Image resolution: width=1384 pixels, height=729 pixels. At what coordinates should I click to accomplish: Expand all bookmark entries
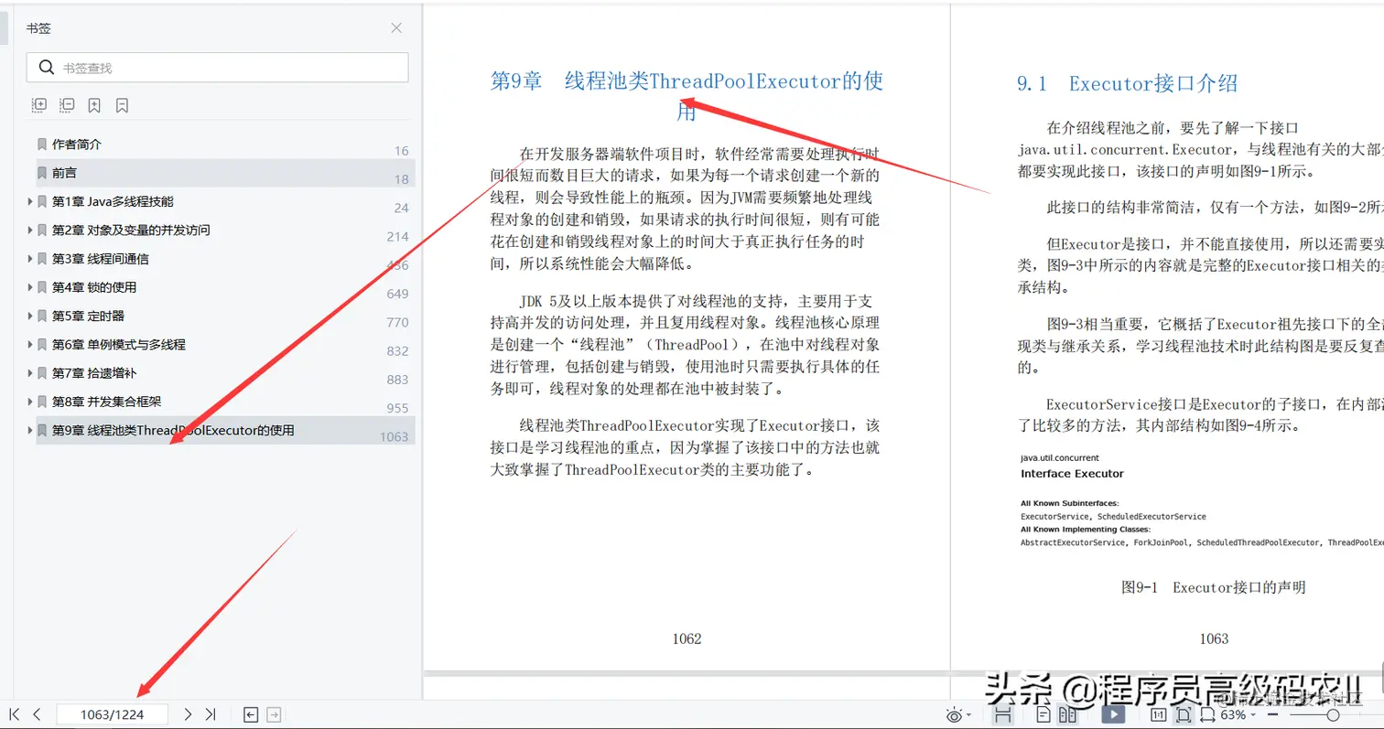click(x=38, y=104)
